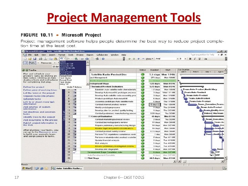Click the Undo arrow icon
Screen dimensions: 248x186
[x=61, y=59]
